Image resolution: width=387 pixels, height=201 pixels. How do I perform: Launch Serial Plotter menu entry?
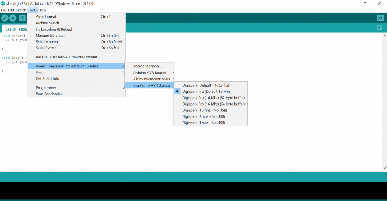(77, 48)
